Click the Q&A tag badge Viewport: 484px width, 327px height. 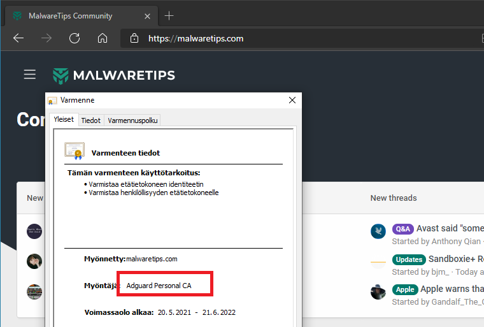403,229
